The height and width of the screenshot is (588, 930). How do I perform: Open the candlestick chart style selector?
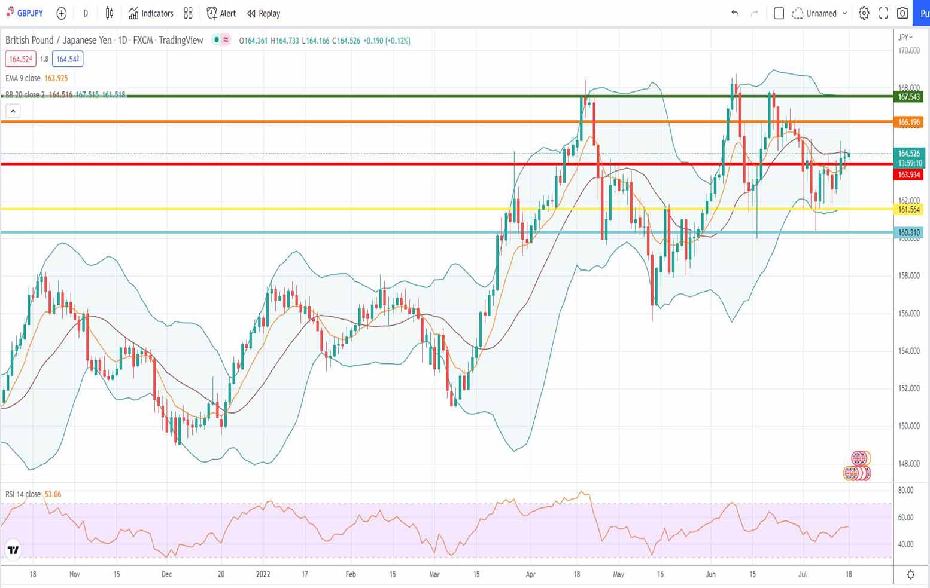110,13
